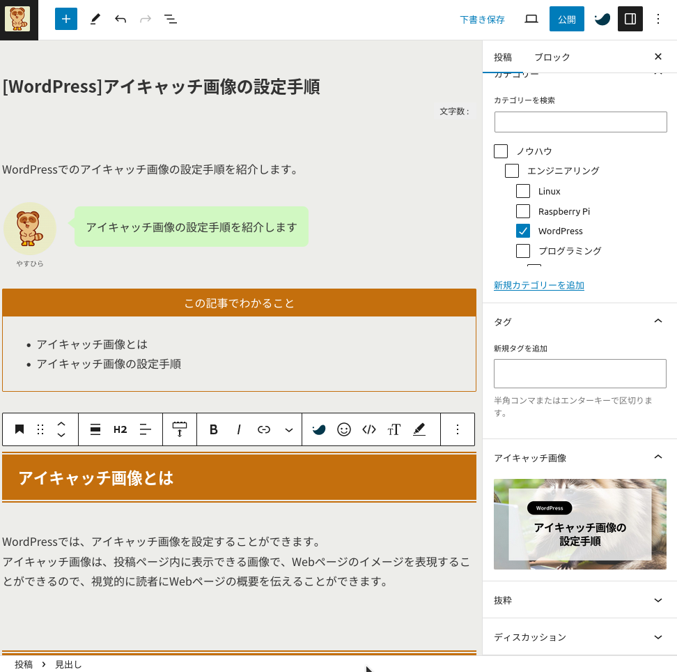Expand the 抜粋 panel
Image resolution: width=677 pixels, height=672 pixels.
pos(658,600)
